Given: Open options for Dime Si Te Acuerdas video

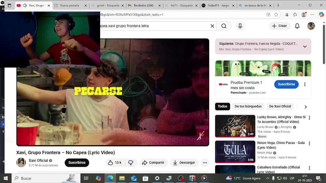Looking at the screenshot, I should click(309, 118).
